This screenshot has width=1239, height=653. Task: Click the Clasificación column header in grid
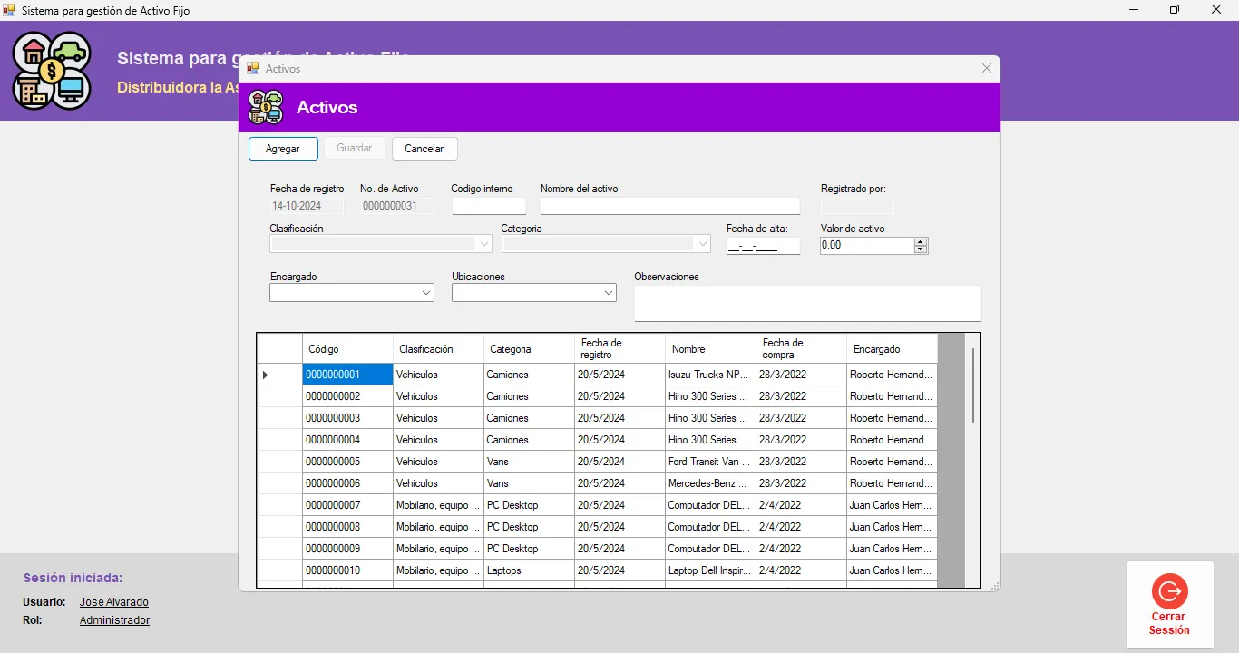pos(438,349)
